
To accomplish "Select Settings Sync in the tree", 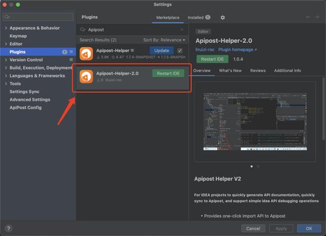I will point(24,92).
